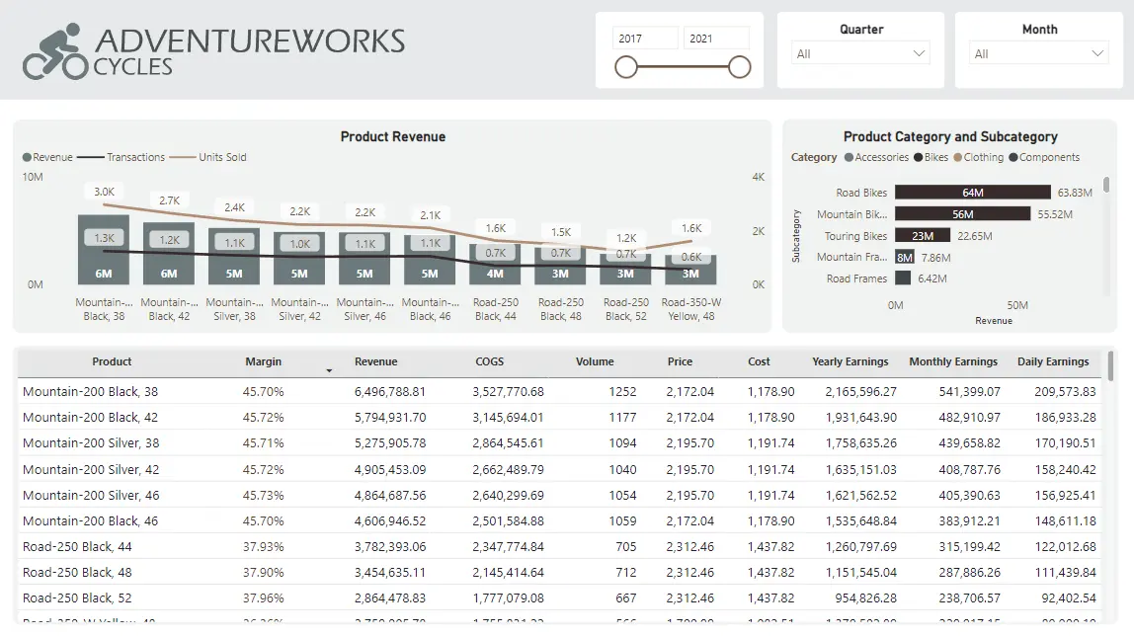Click the Margin column sort arrow
Viewport: 1134px width, 637px height.
click(329, 371)
